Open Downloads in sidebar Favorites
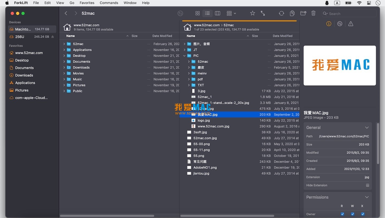This screenshot has height=218, width=385. tap(24, 75)
